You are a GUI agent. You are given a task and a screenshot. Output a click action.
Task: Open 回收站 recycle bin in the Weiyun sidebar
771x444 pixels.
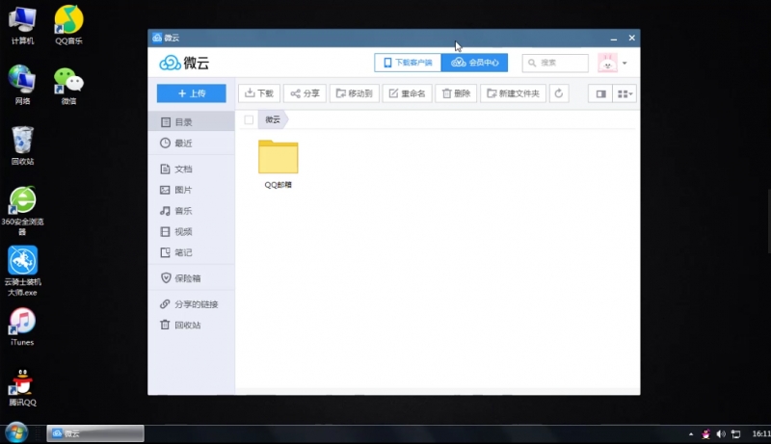pos(191,325)
